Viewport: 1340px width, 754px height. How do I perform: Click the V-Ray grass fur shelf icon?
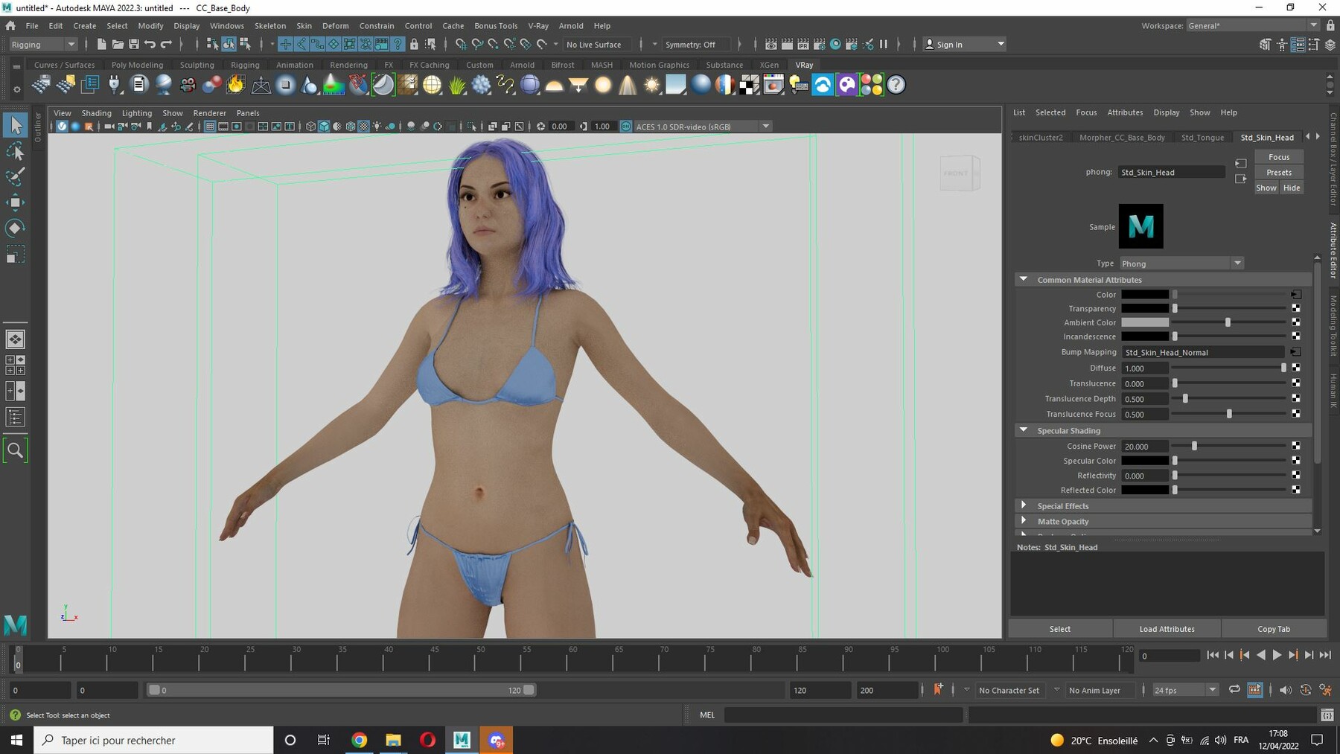point(457,85)
